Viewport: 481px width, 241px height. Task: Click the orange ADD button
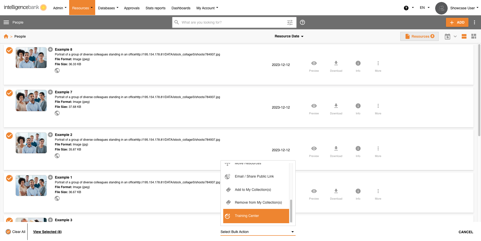coord(457,22)
